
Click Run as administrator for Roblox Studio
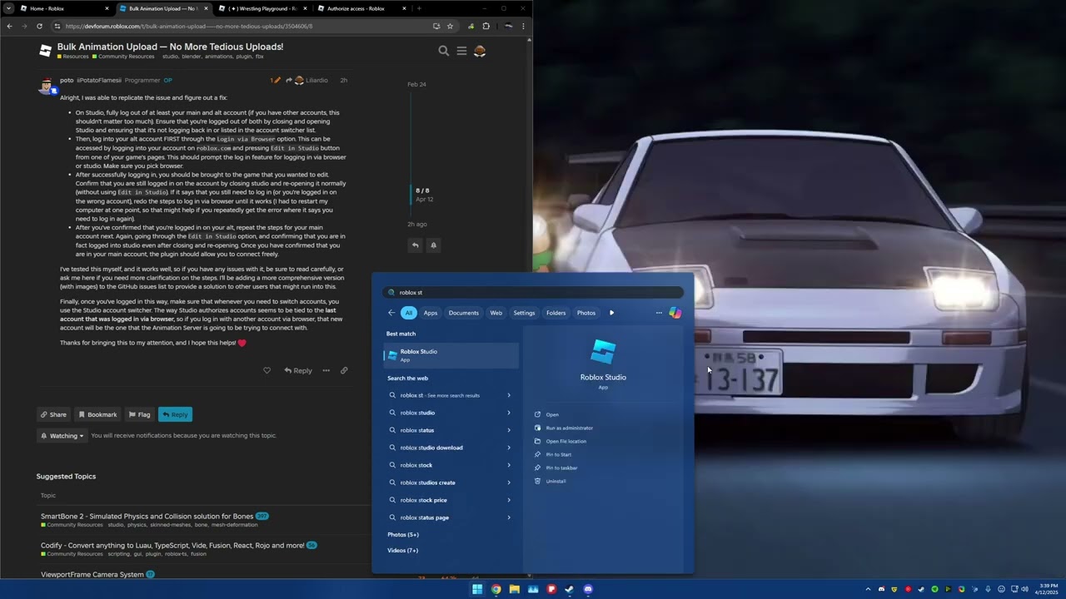(569, 428)
